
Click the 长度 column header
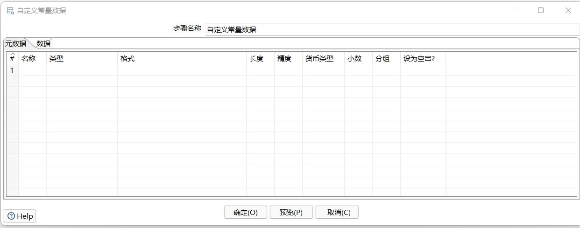tap(261, 59)
